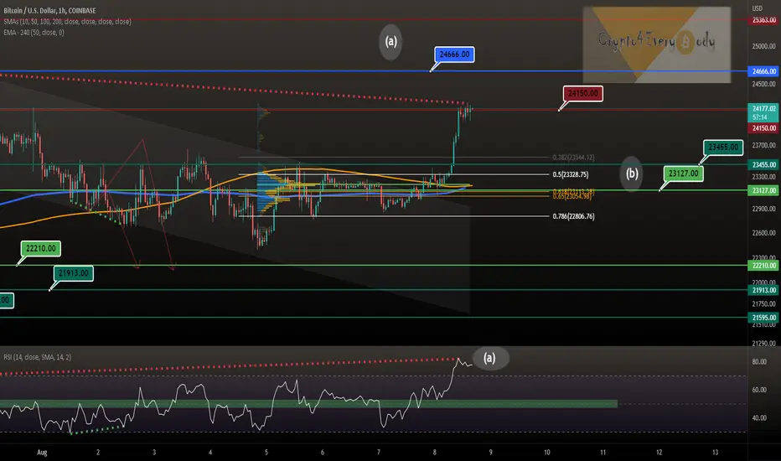Click the 0.5(23328.75) Fibonacci level label

coord(571,174)
